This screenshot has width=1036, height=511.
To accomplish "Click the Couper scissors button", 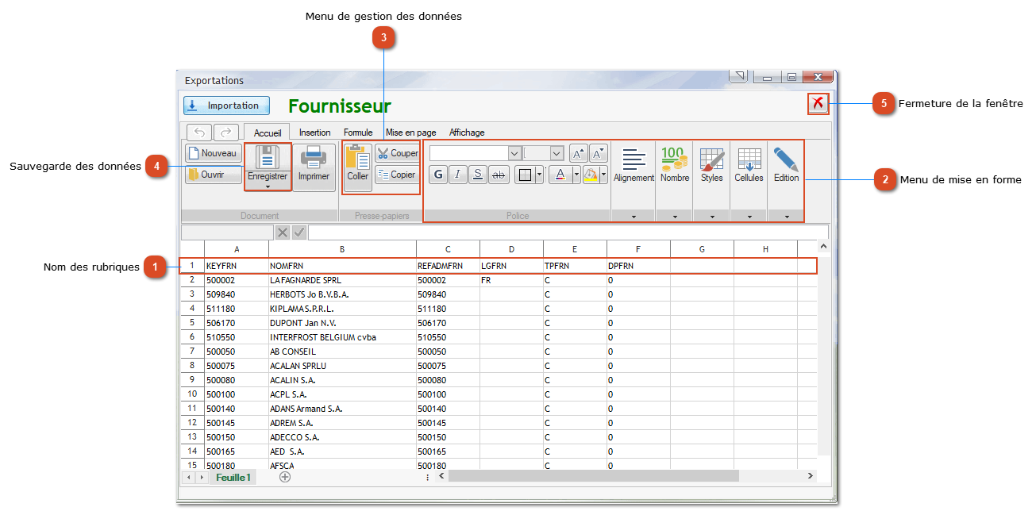I will coord(397,153).
